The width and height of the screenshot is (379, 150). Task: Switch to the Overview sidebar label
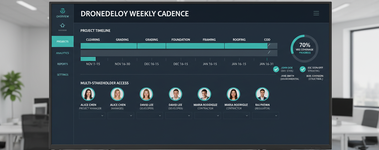click(63, 16)
